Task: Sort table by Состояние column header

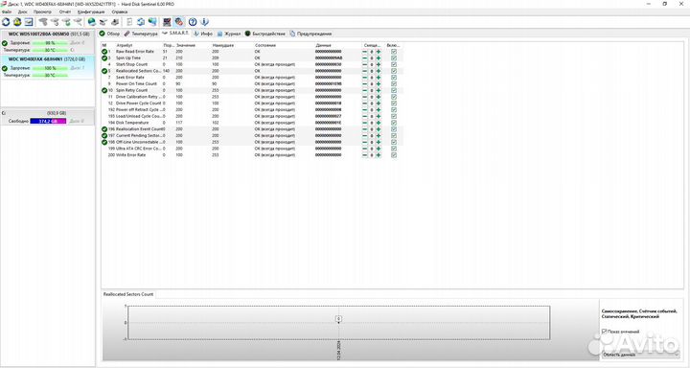Action: [265, 45]
